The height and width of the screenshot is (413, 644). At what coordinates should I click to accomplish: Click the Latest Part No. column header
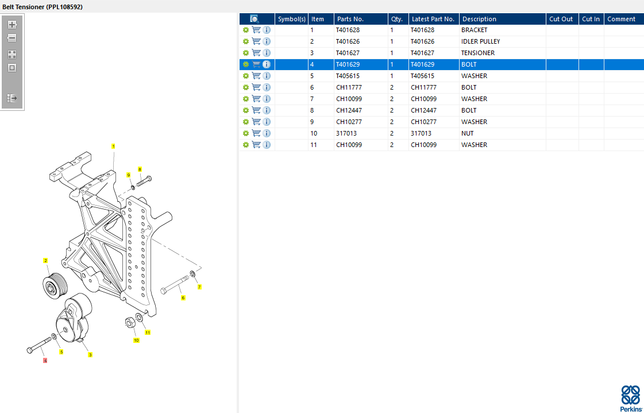point(434,19)
